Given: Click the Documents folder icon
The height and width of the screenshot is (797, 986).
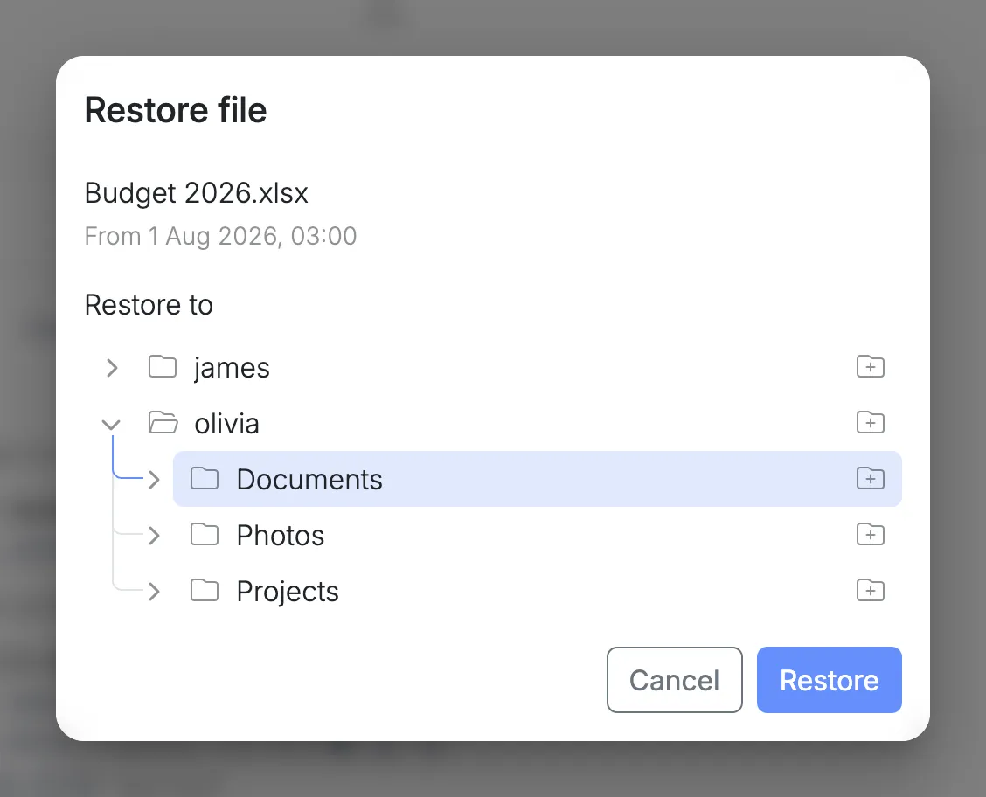Looking at the screenshot, I should click(205, 478).
